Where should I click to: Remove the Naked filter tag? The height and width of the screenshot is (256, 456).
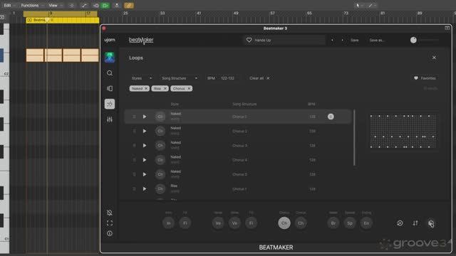(146, 88)
